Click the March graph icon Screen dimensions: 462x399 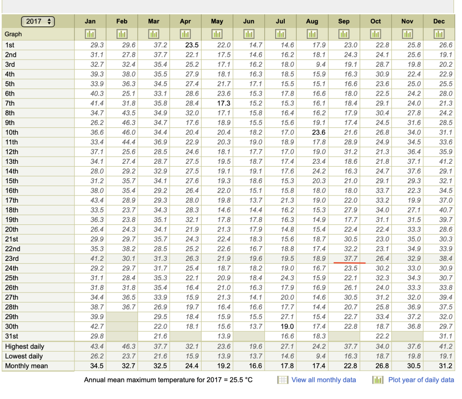153,34
